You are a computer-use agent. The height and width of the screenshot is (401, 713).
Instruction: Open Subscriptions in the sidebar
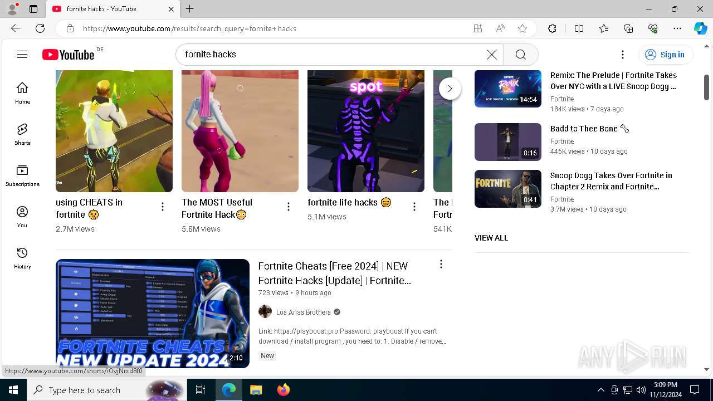coord(22,175)
